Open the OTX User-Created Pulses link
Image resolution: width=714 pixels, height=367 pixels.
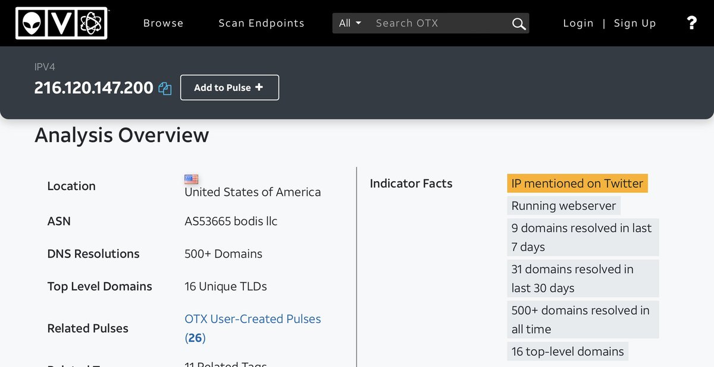[252, 319]
